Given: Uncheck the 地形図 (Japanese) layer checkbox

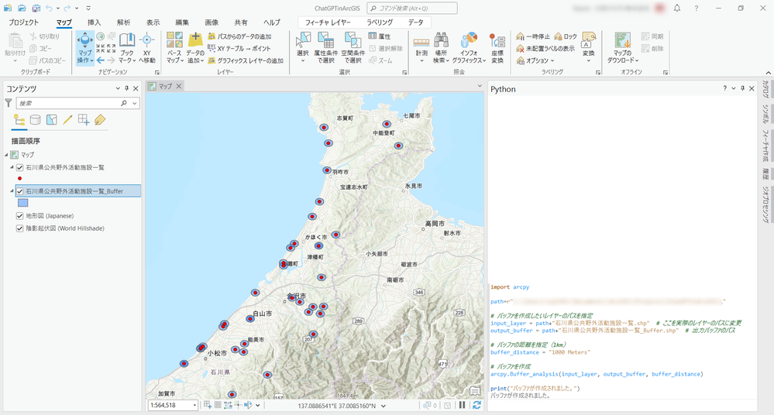Looking at the screenshot, I should pyautogui.click(x=20, y=216).
